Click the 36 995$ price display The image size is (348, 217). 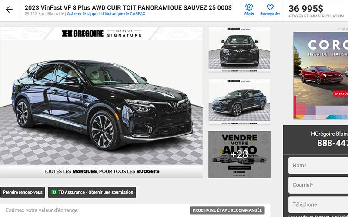pyautogui.click(x=306, y=9)
